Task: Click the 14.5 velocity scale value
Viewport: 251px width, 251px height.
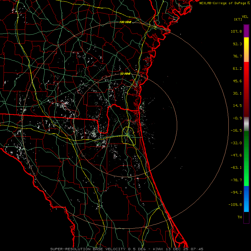Action: [x=237, y=106]
